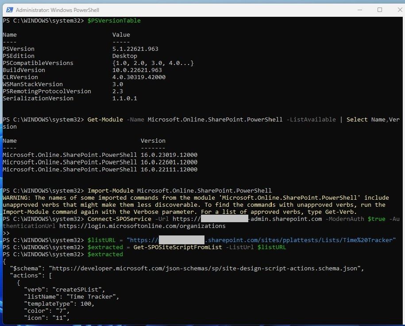Click the login.microsoftonline.com organizations URL
The width and height of the screenshot is (405, 326).
tap(143, 226)
